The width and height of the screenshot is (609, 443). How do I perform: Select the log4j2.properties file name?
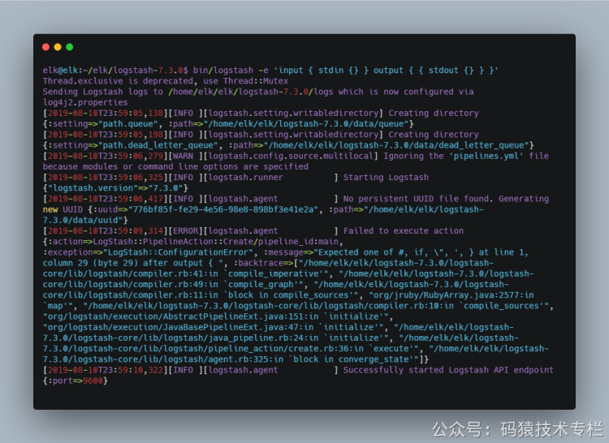pos(85,102)
